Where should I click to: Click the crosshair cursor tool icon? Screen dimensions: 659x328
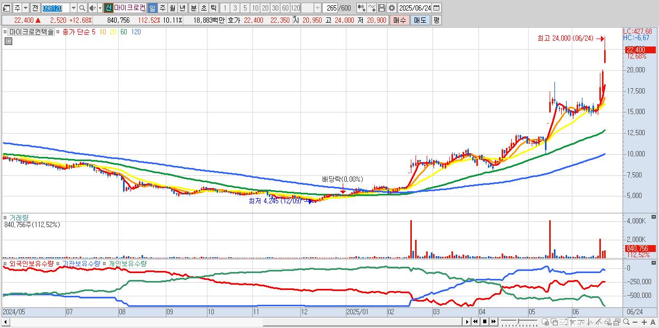point(572,322)
